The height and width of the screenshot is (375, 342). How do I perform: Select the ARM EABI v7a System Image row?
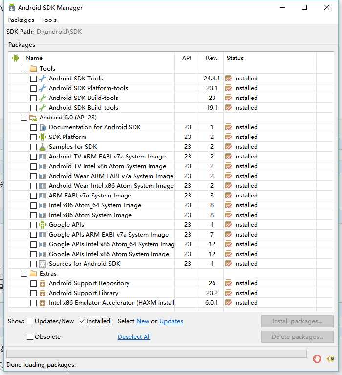(171, 196)
